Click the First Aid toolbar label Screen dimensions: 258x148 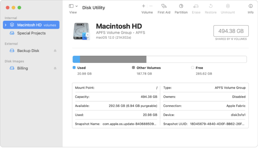(164, 12)
